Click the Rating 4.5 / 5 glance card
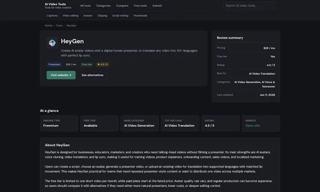This screenshot has height=192, width=320. click(220, 123)
